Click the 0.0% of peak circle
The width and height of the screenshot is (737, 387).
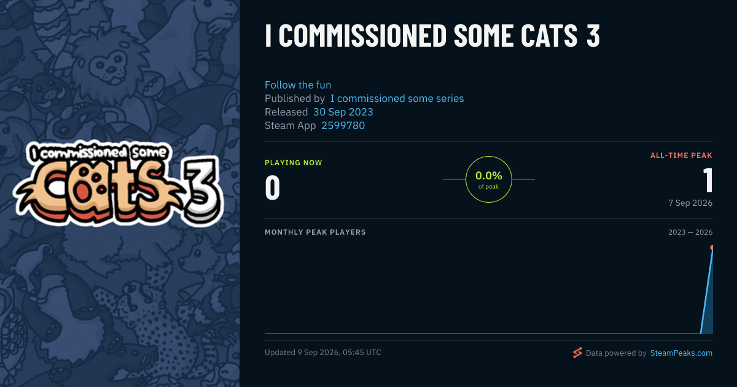click(x=489, y=179)
